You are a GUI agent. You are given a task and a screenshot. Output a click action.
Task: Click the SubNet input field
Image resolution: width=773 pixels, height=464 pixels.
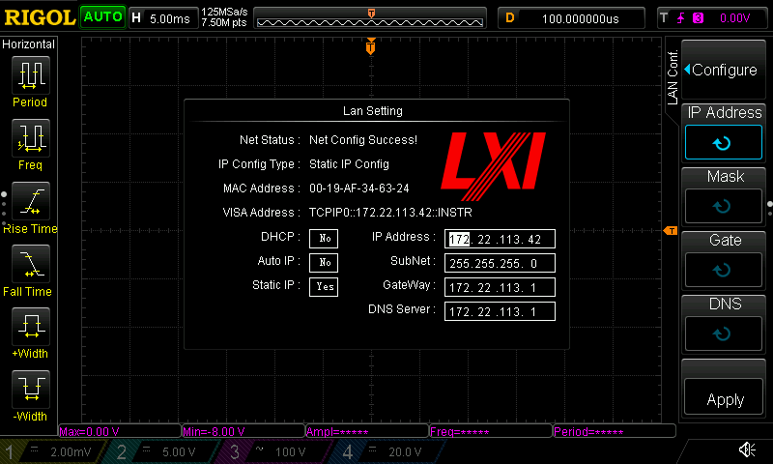(x=500, y=263)
